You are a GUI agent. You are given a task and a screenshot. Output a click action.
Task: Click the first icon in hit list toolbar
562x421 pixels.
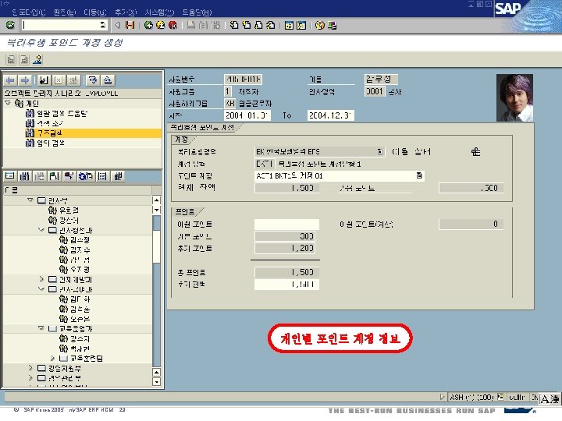(x=10, y=175)
